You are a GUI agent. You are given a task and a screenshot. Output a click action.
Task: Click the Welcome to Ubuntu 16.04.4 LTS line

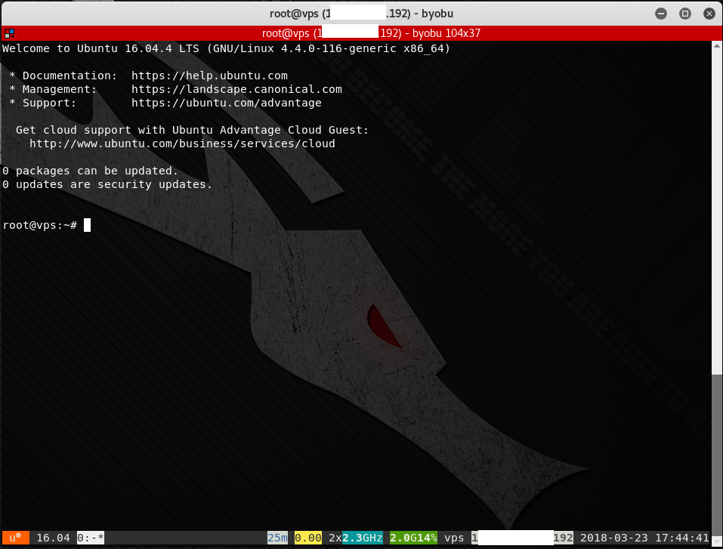coord(226,48)
